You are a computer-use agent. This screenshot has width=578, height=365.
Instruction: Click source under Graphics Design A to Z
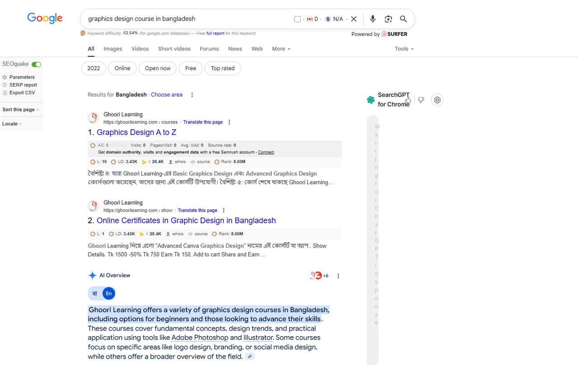200,162
